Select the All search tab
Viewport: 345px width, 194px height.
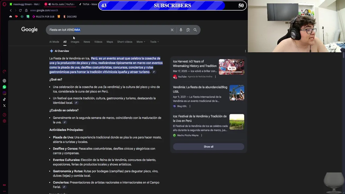click(65, 42)
